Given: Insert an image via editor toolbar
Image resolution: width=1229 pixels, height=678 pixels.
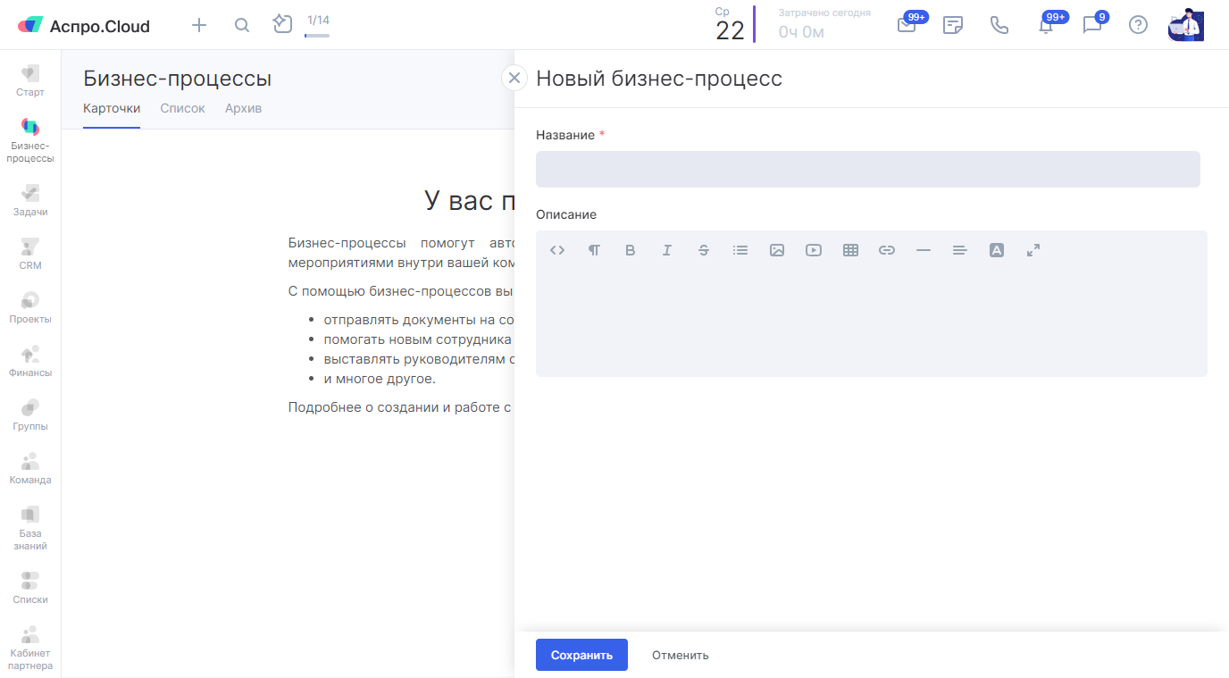Looking at the screenshot, I should pos(777,250).
